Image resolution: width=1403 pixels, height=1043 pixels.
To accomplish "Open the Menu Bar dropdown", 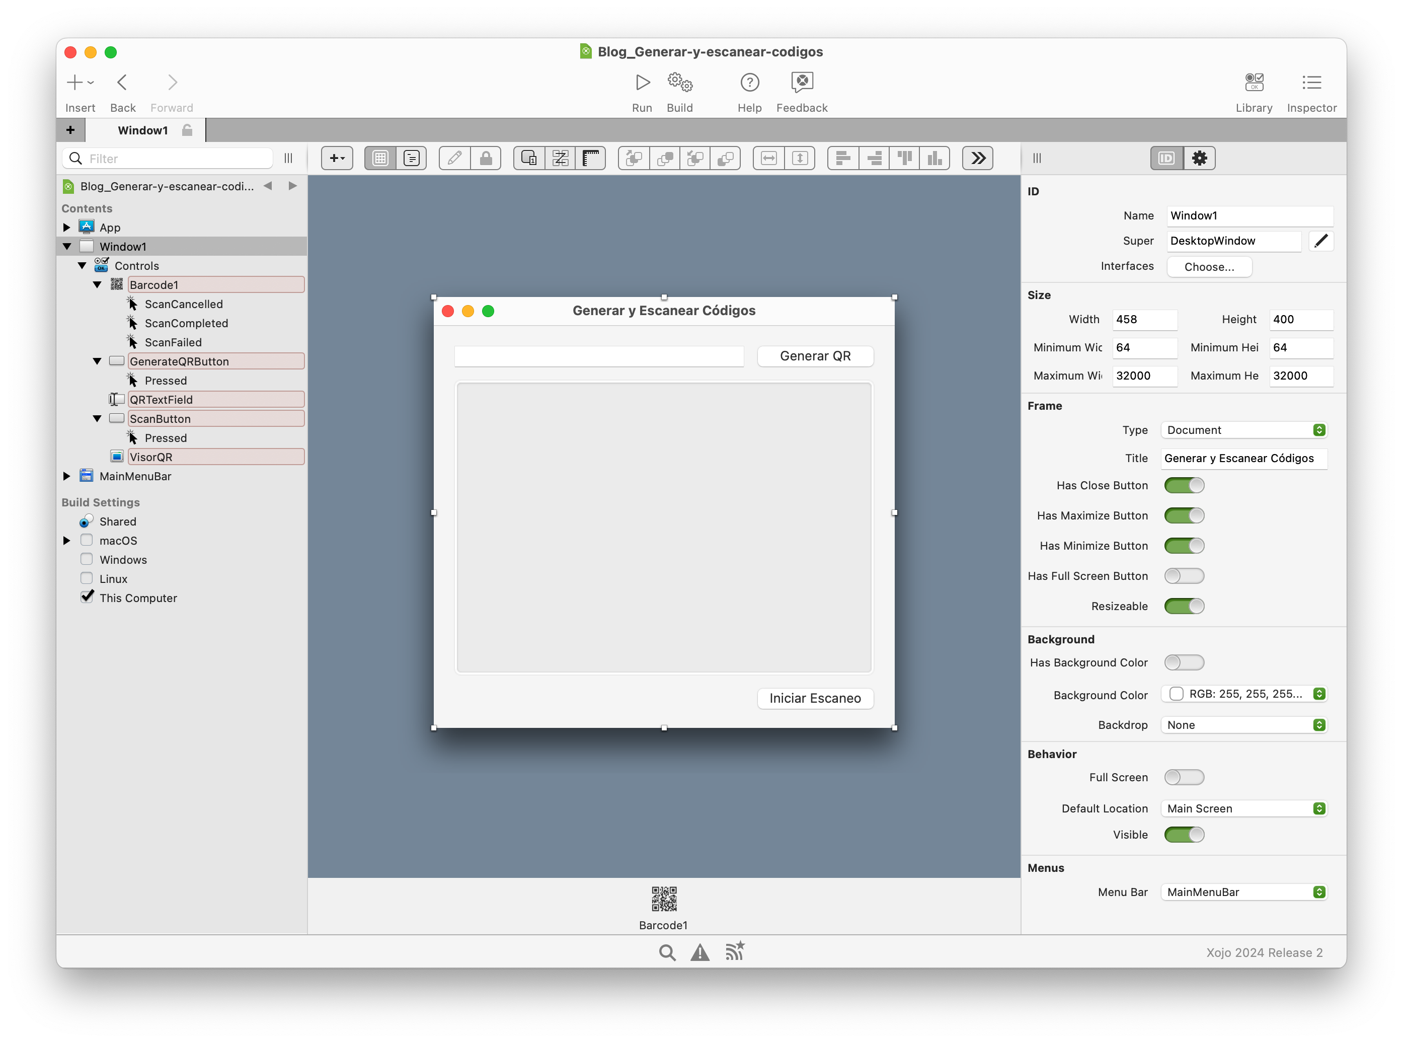I will (x=1243, y=892).
